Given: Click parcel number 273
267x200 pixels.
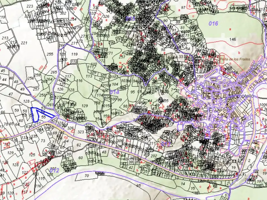Looking at the screenshot, I should 84,36.
